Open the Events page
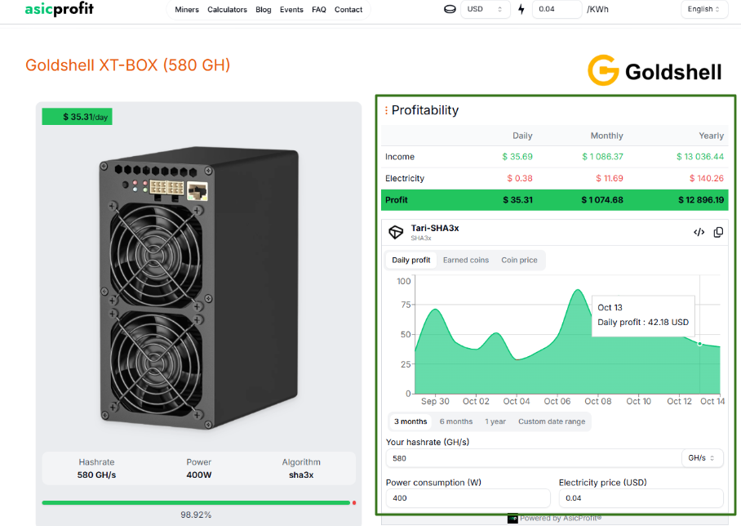The width and height of the screenshot is (741, 526). (291, 10)
